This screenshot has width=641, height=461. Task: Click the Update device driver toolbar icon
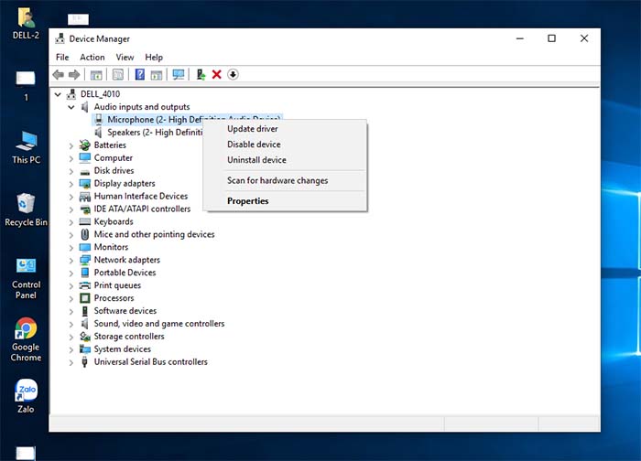[x=201, y=74]
